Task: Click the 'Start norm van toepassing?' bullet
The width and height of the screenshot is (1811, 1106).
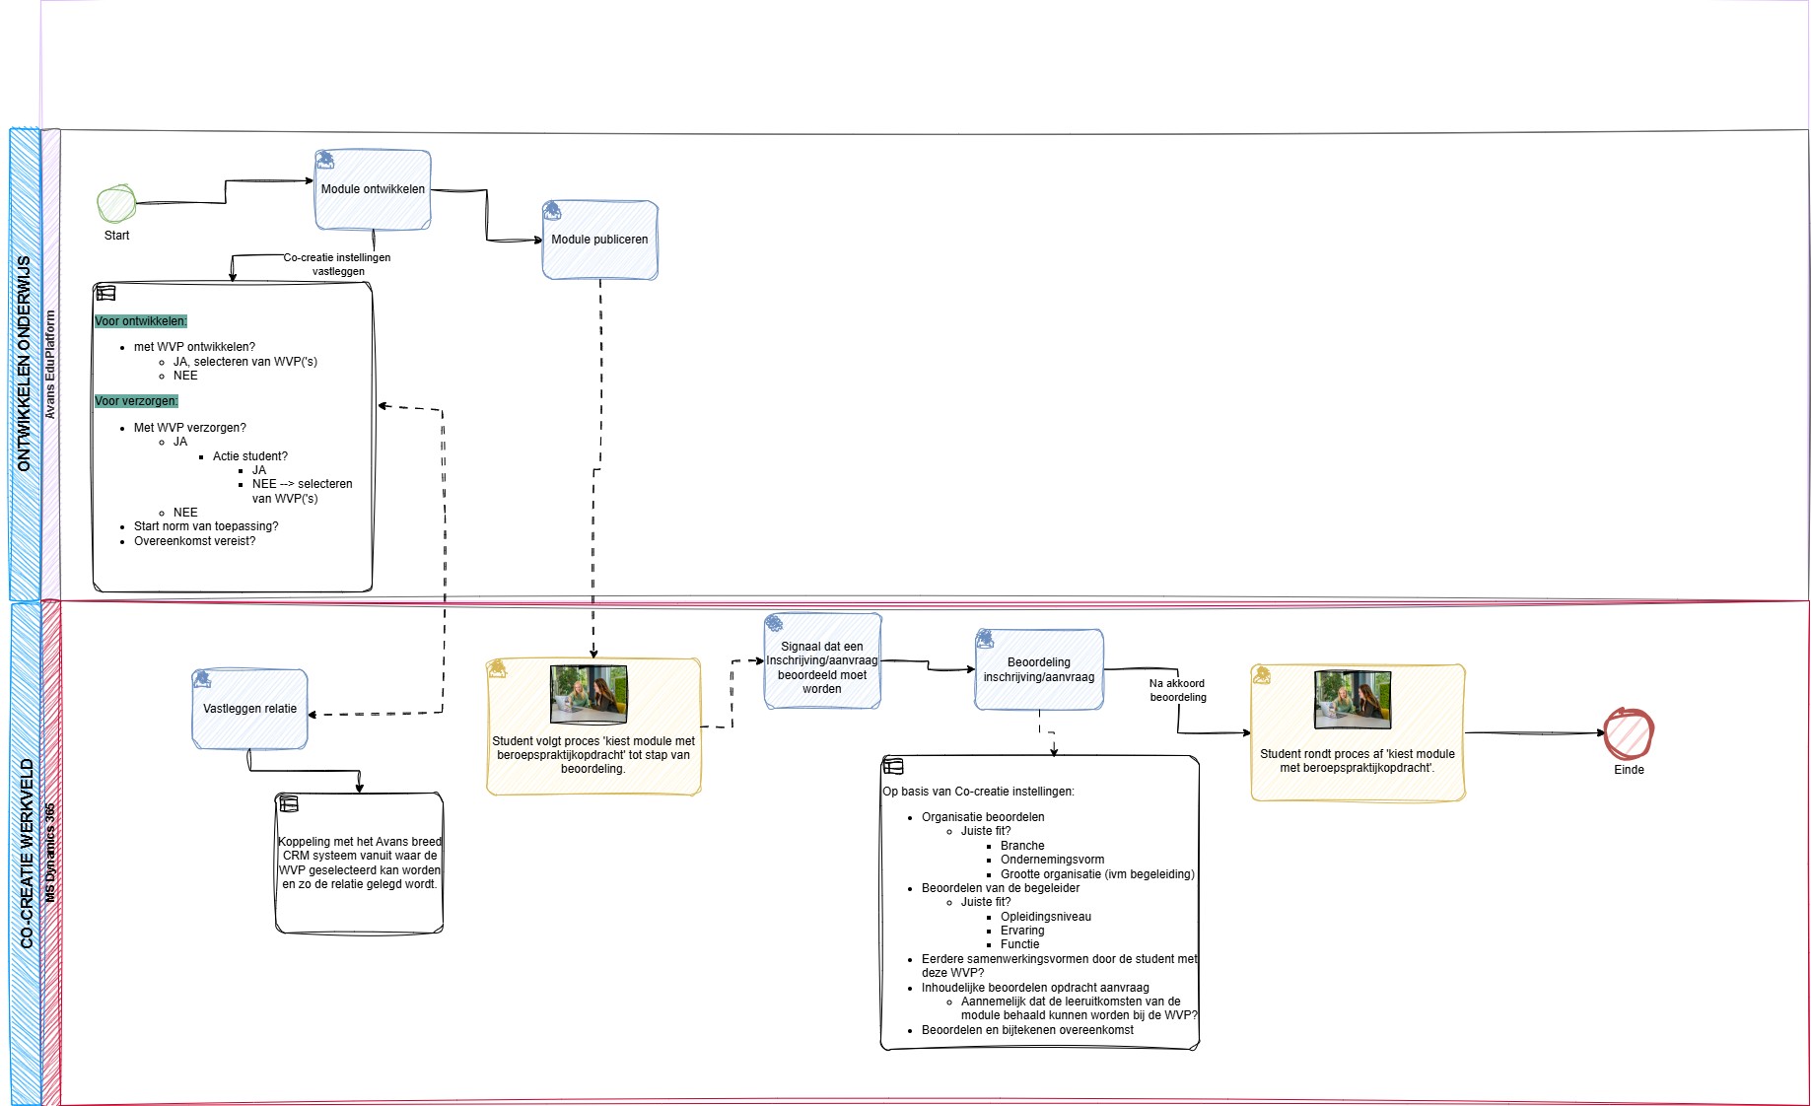Action: [206, 526]
